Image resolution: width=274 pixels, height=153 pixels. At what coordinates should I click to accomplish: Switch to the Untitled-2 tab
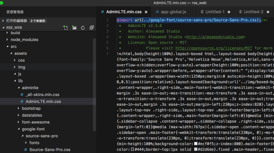point(254,12)
